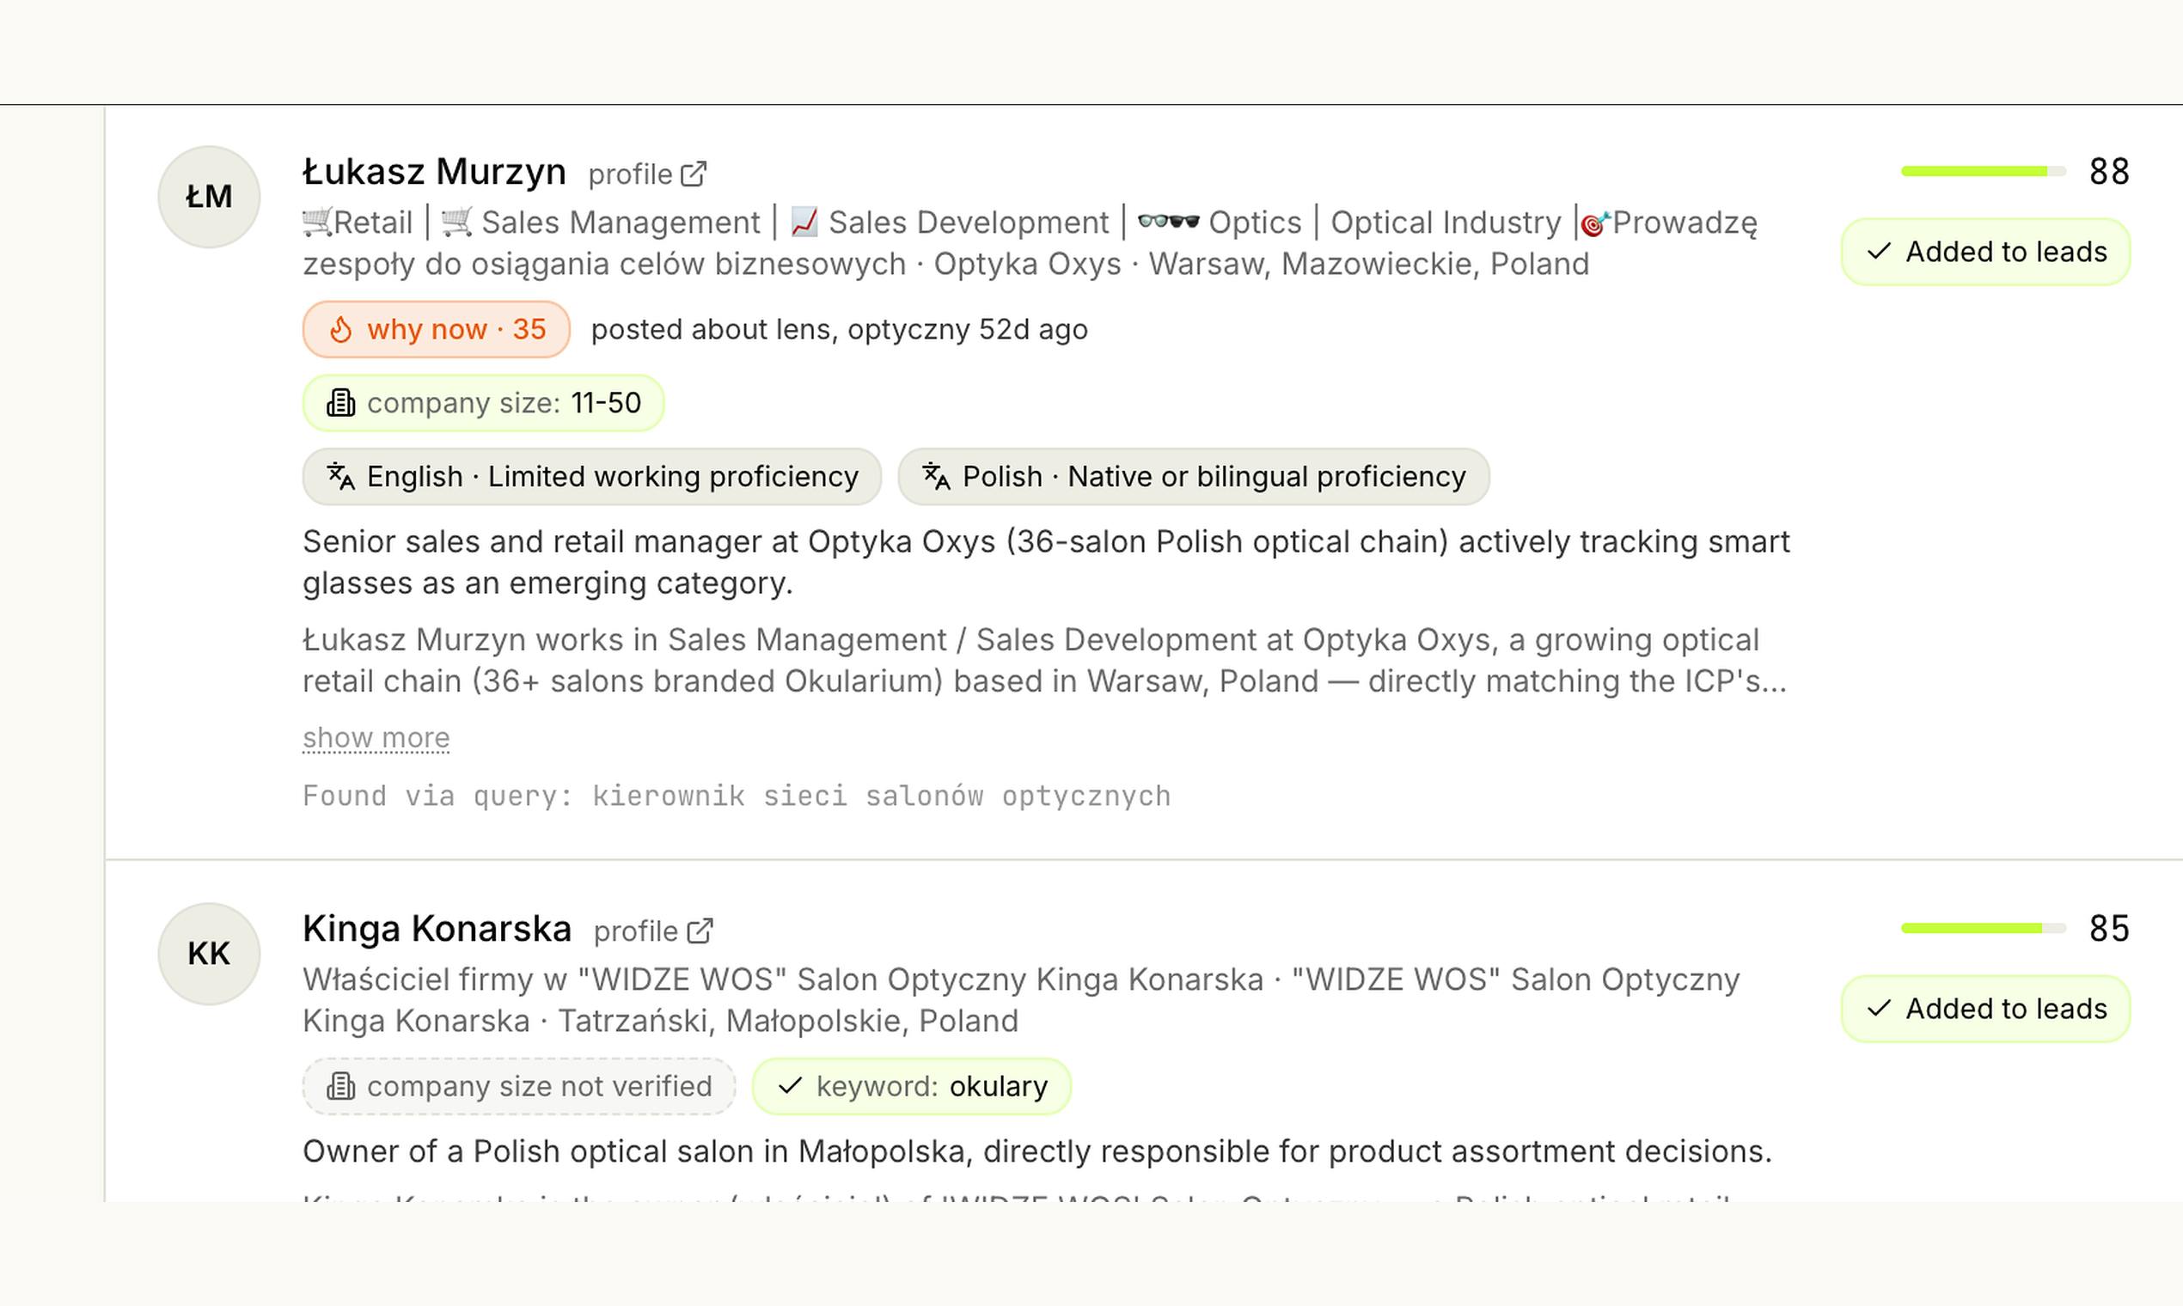
Task: Toggle Added to leads for Łukasz Murzyn
Action: click(x=1985, y=252)
